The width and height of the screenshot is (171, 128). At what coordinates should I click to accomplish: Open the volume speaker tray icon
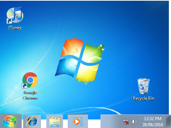(134, 122)
